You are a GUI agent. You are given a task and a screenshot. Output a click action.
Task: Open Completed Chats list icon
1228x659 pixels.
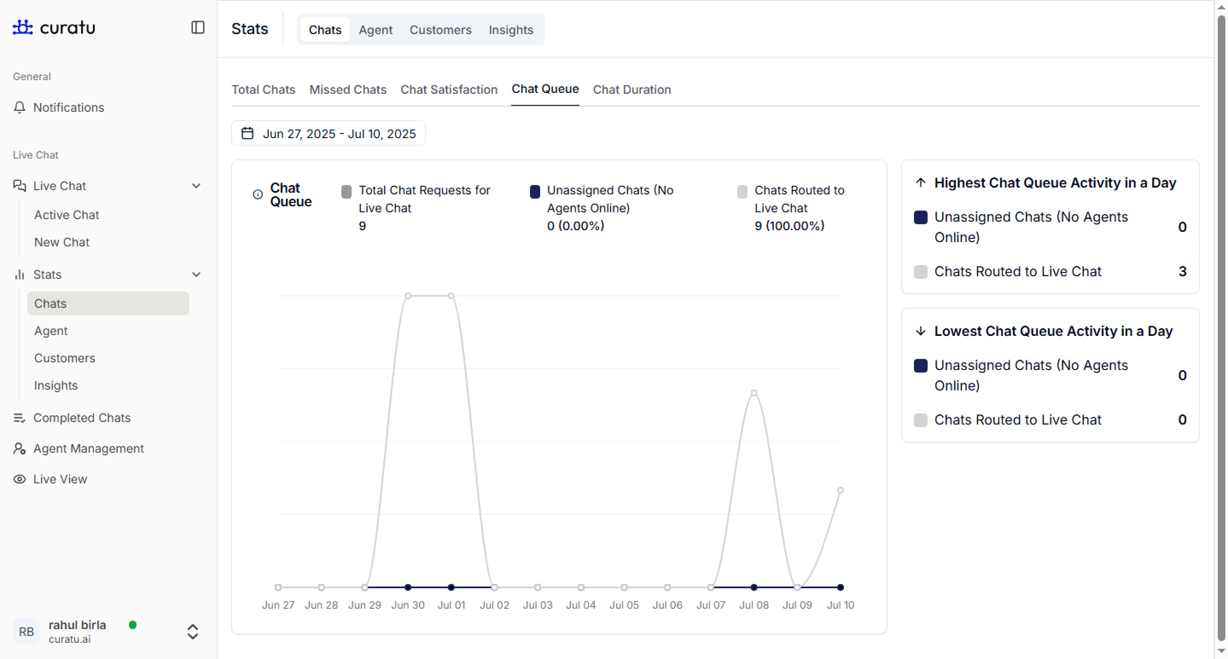tap(20, 418)
